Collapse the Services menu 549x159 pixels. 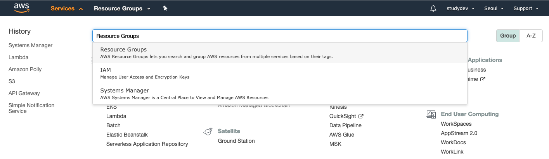point(67,9)
